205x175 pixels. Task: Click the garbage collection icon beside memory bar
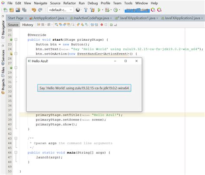153,10
